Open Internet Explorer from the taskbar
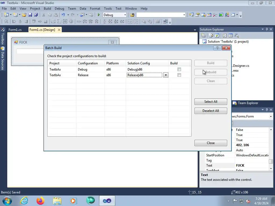The width and height of the screenshot is (275, 206). (x=24, y=201)
